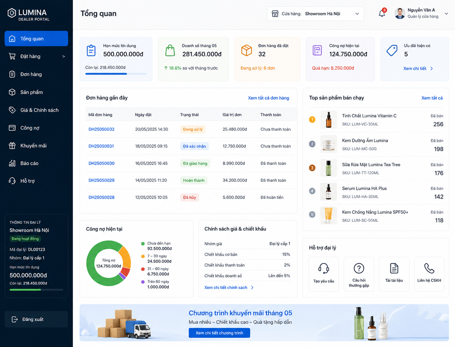Click delivery truck promo banner image
Image resolution: width=455 pixels, height=347 pixels.
click(124, 324)
